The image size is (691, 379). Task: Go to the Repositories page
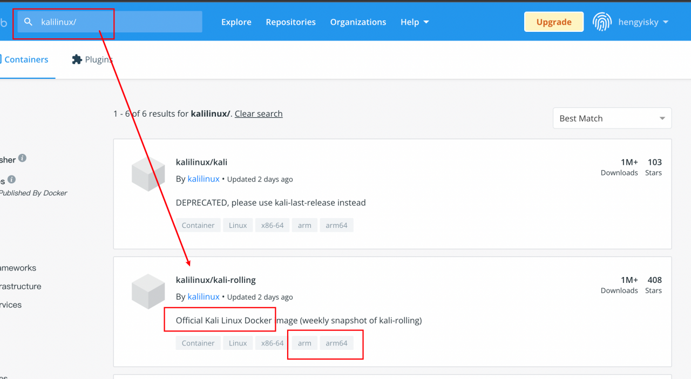[x=290, y=22]
